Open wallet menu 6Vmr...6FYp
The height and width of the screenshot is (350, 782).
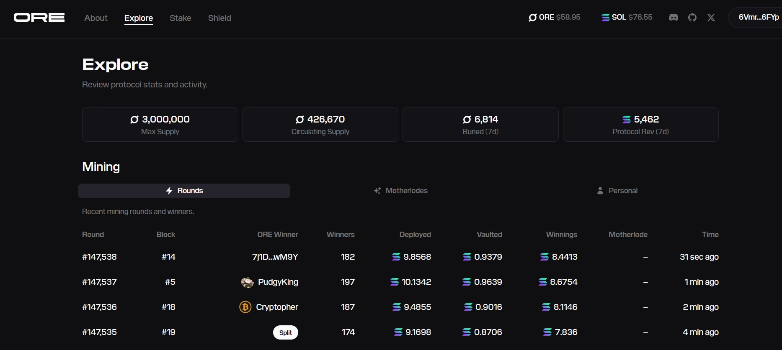[x=758, y=18]
